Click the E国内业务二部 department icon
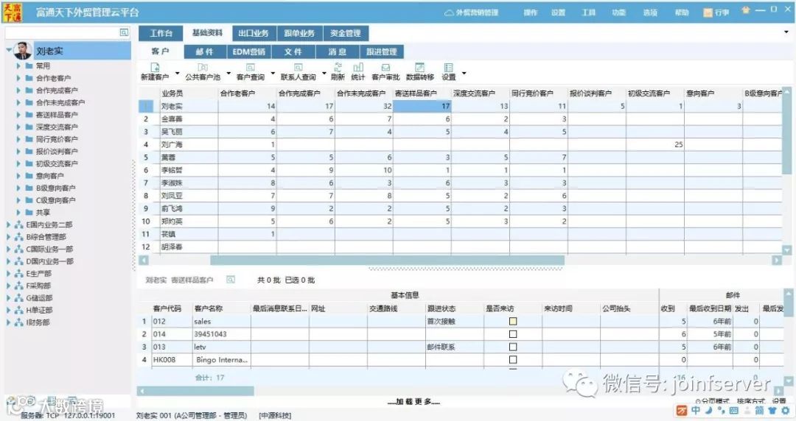 tap(18, 224)
